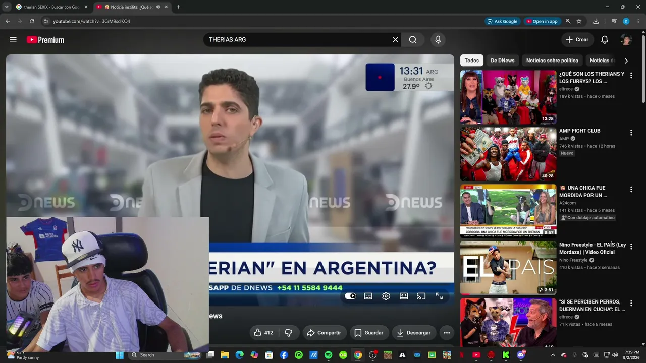
Task: Open title ¿QUÉ SON LOS THERIANS Y LOS FURRYS
Action: click(x=591, y=78)
